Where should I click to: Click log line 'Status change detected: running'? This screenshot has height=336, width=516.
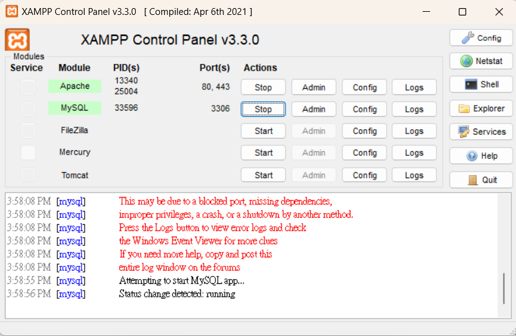click(177, 294)
